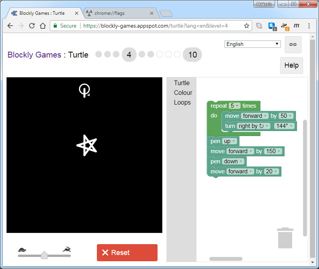Go to level 2 dot
This screenshot has width=319, height=269.
coord(107,54)
